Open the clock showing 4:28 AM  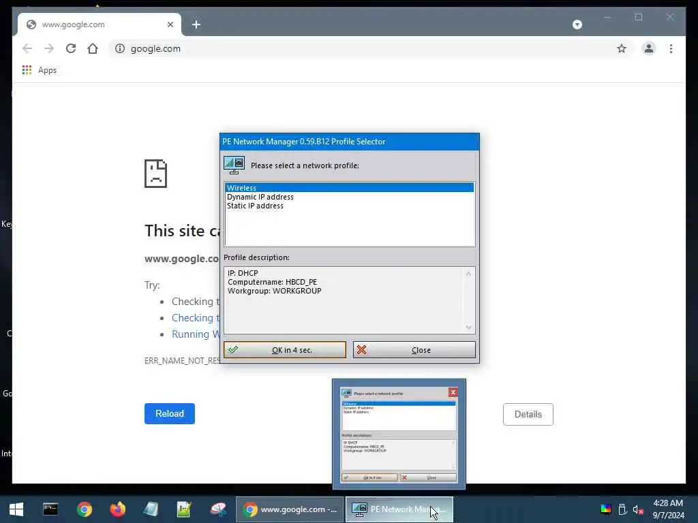click(x=668, y=509)
